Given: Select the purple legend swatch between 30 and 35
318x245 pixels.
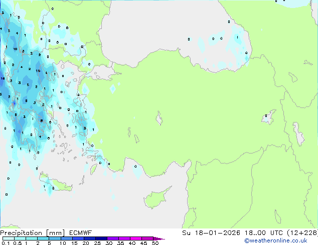Looking at the screenshot, I should (x=113, y=238).
